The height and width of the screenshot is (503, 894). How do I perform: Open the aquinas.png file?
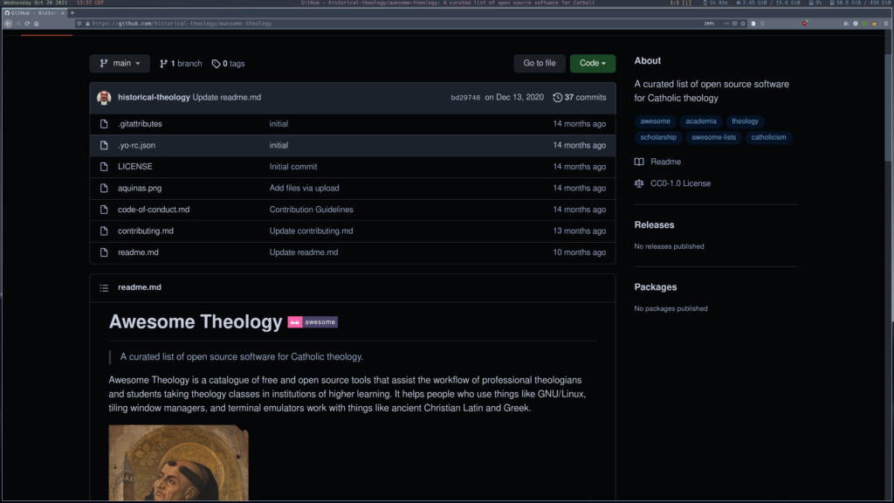pos(140,189)
